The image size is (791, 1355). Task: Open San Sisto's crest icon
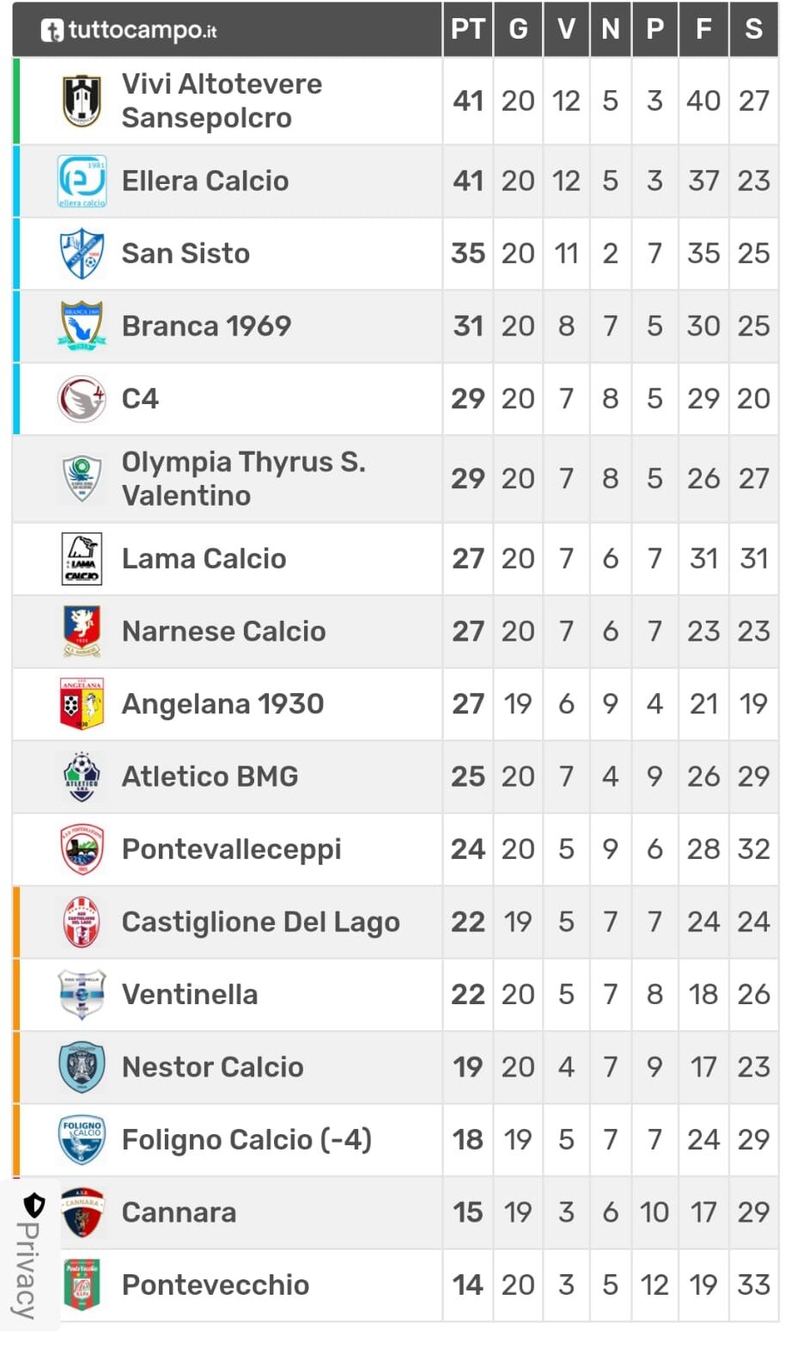82,254
